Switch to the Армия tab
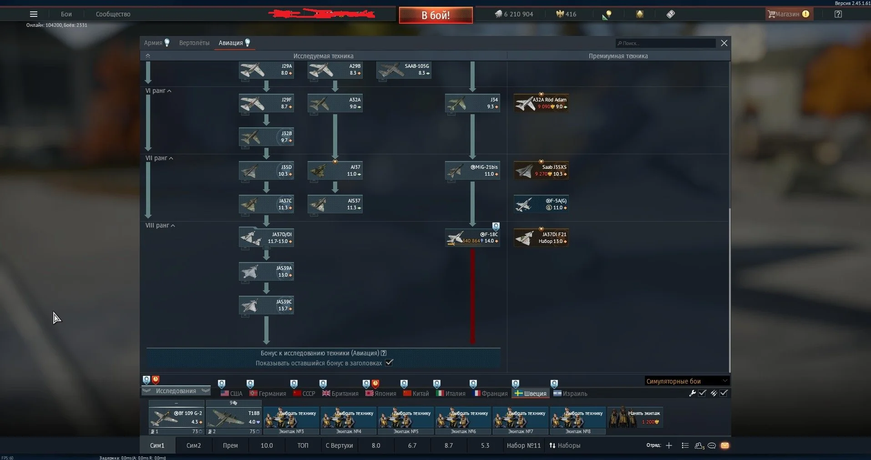This screenshot has height=460, width=871. click(157, 43)
